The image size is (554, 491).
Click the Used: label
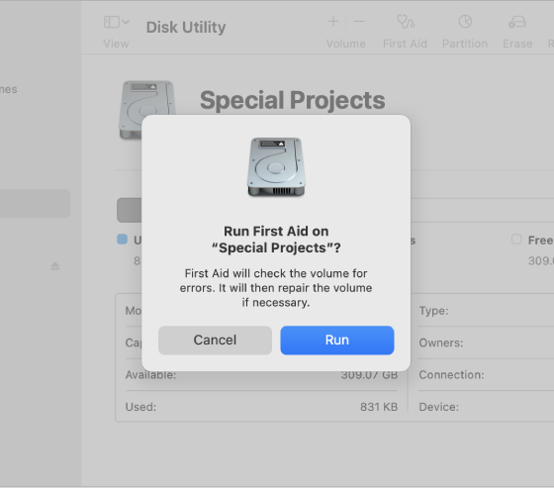pos(140,407)
